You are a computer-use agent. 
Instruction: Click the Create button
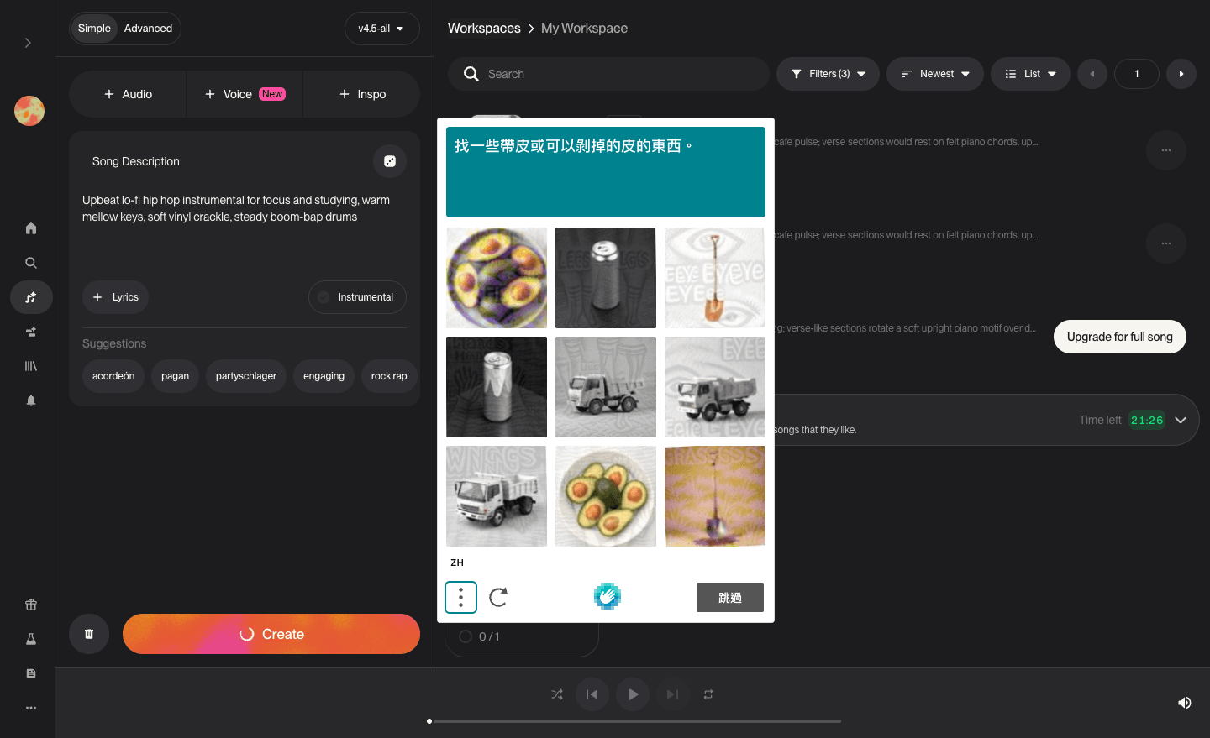point(271,634)
